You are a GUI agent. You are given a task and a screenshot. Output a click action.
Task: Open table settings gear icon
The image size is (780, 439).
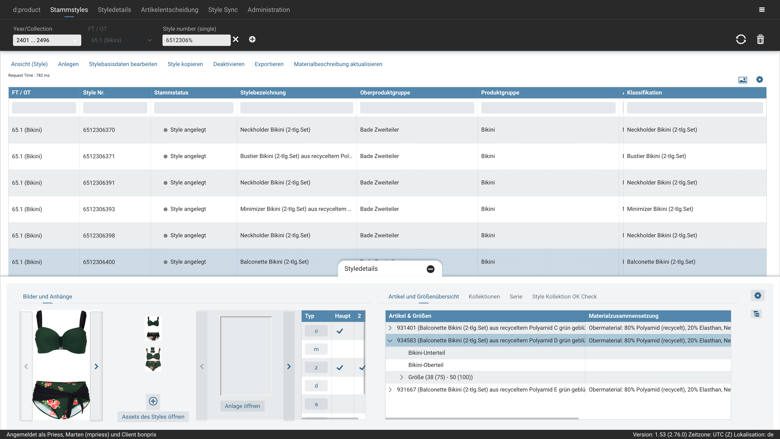pos(759,79)
